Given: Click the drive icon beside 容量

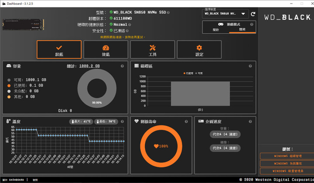Looking at the screenshot, I should [x=9, y=66].
